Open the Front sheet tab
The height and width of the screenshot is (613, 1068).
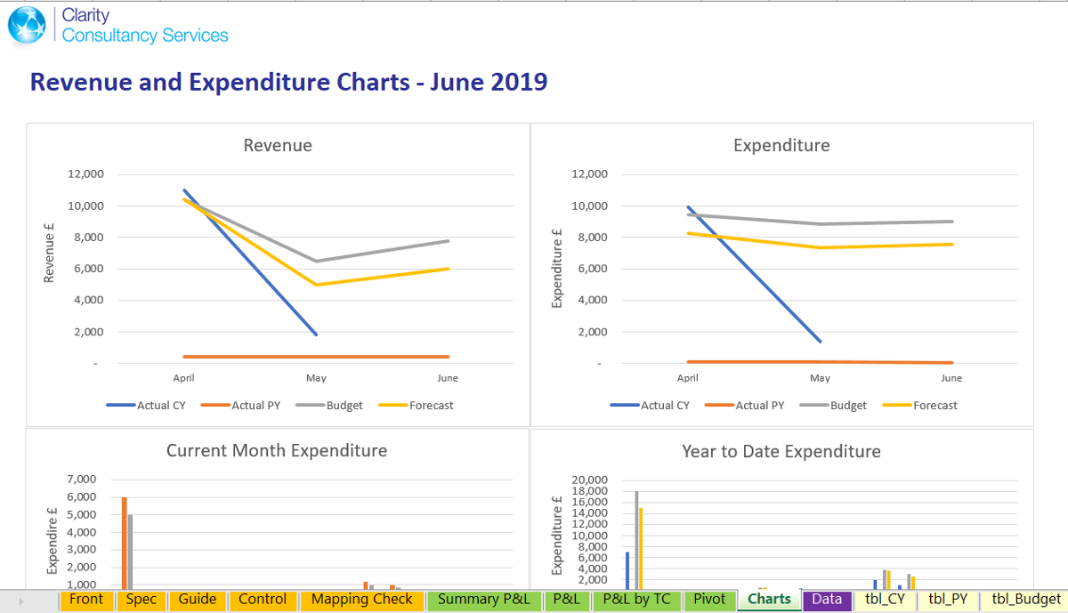[x=86, y=600]
